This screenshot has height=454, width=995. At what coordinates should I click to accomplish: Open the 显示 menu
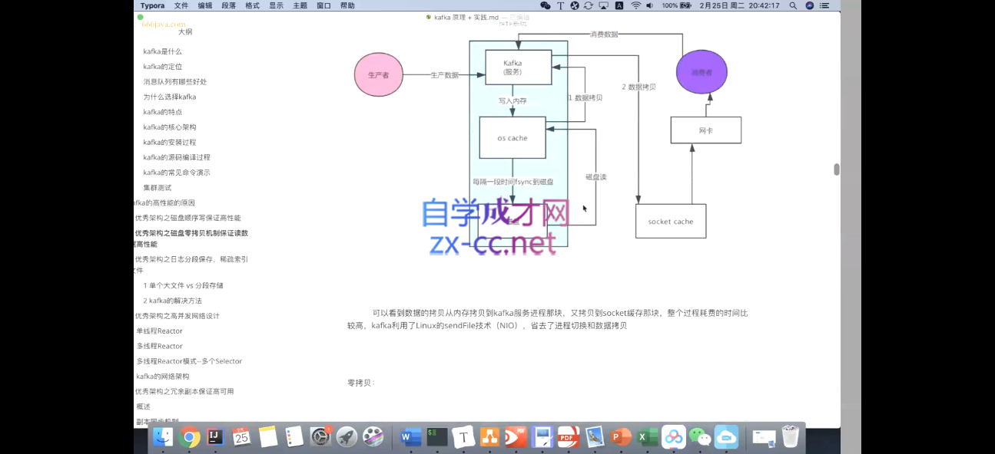click(x=276, y=5)
